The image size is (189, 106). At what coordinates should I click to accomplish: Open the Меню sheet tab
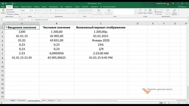click(x=13, y=100)
